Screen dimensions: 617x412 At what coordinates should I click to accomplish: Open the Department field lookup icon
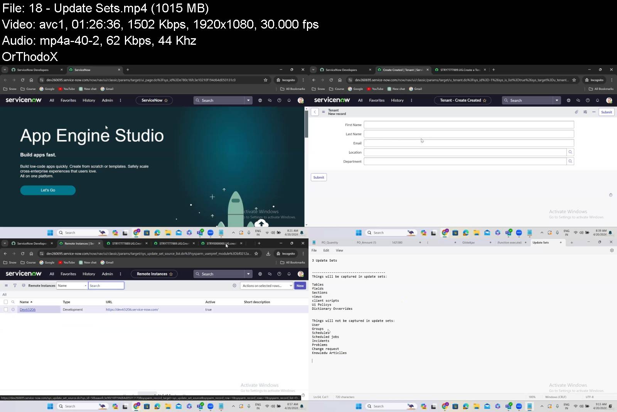570,161
